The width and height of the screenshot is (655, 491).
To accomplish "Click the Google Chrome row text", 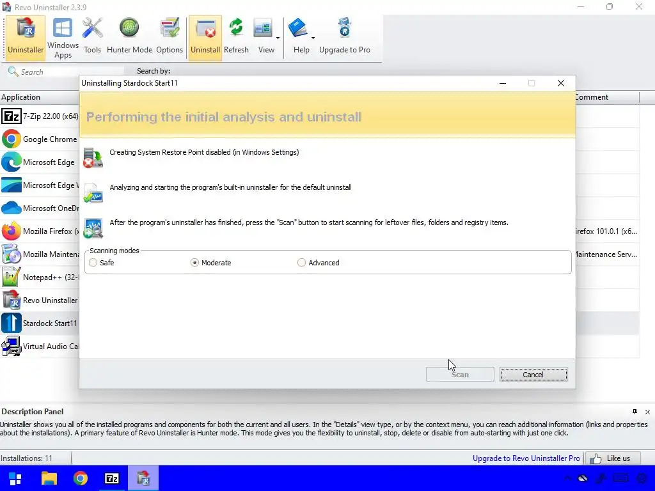I will 50,139.
